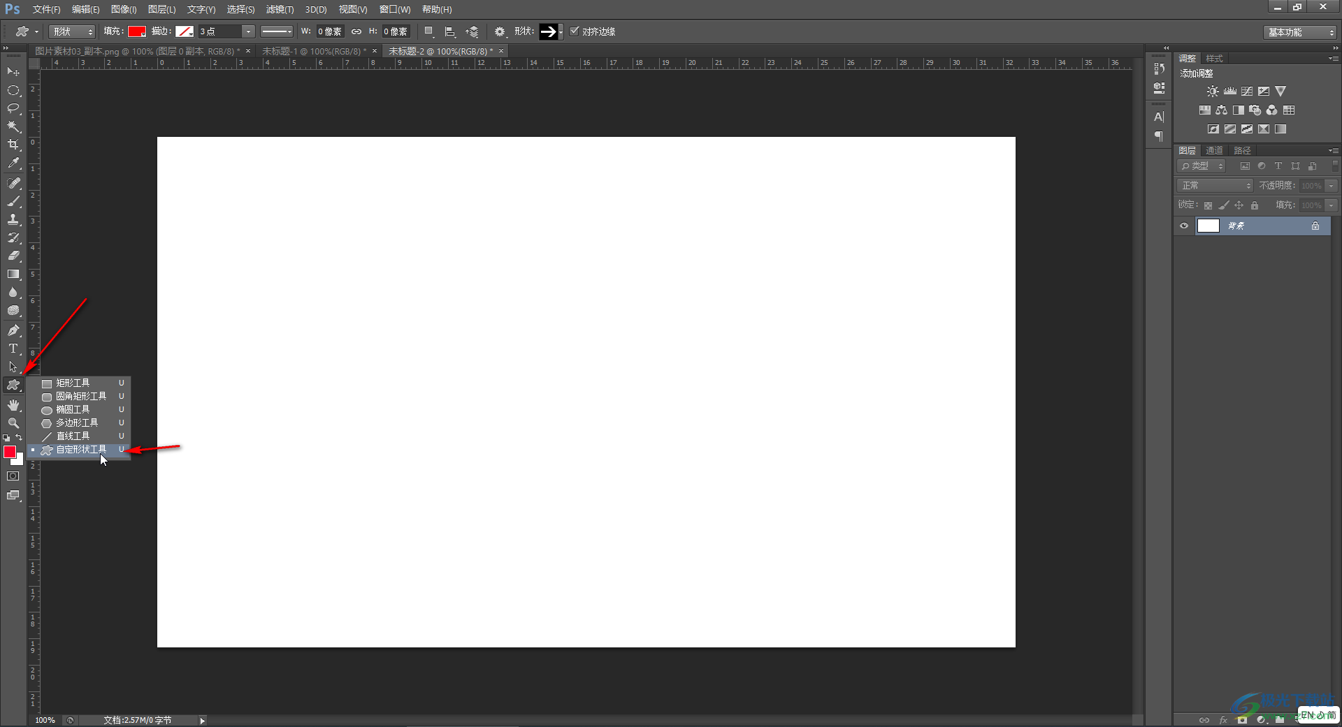Open the 形状 tool mode dropdown
The image size is (1342, 727).
[72, 31]
